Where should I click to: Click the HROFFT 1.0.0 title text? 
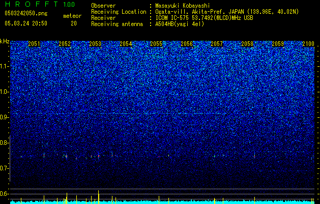[x=40, y=4]
